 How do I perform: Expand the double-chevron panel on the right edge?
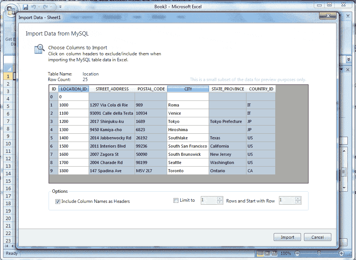coord(349,59)
